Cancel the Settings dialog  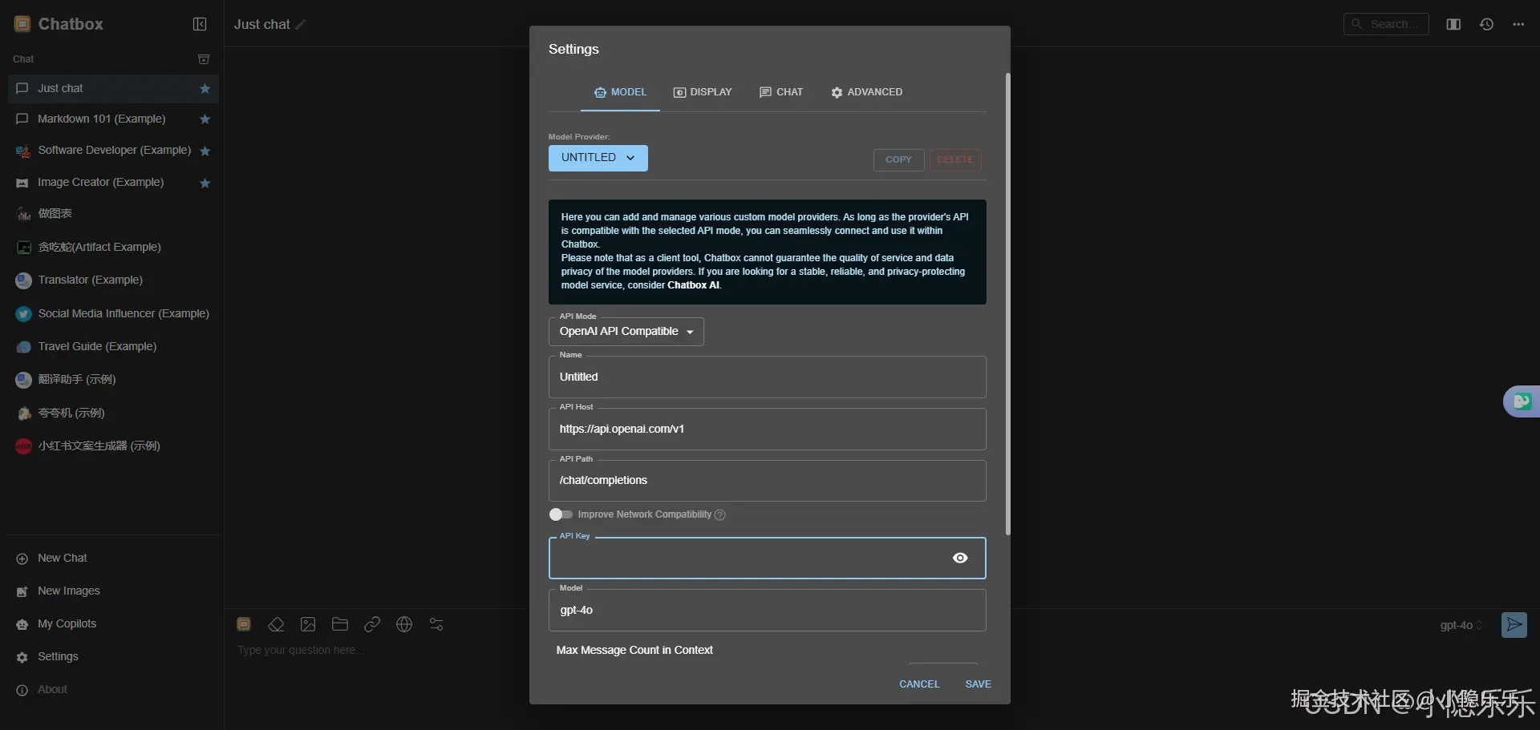(919, 684)
